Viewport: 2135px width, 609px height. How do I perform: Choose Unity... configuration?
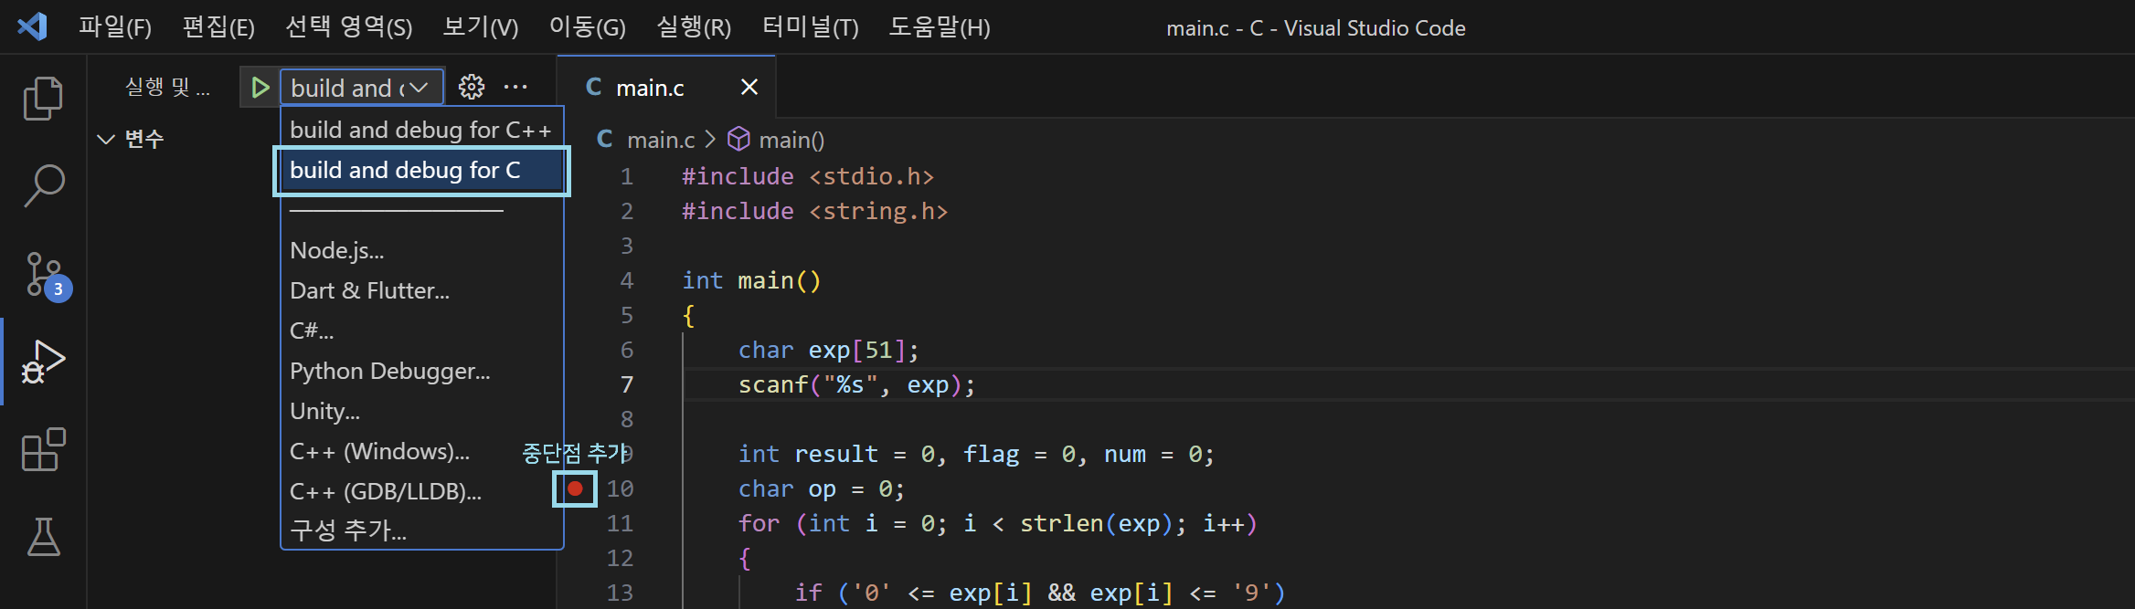click(421, 411)
